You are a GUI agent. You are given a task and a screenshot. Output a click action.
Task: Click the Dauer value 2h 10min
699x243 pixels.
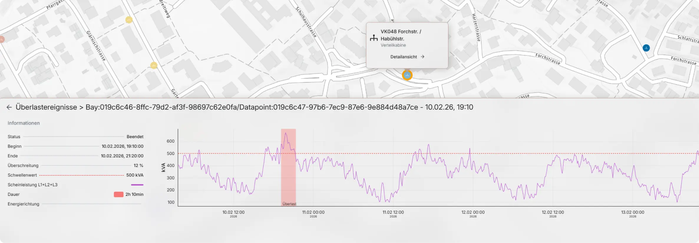point(134,194)
